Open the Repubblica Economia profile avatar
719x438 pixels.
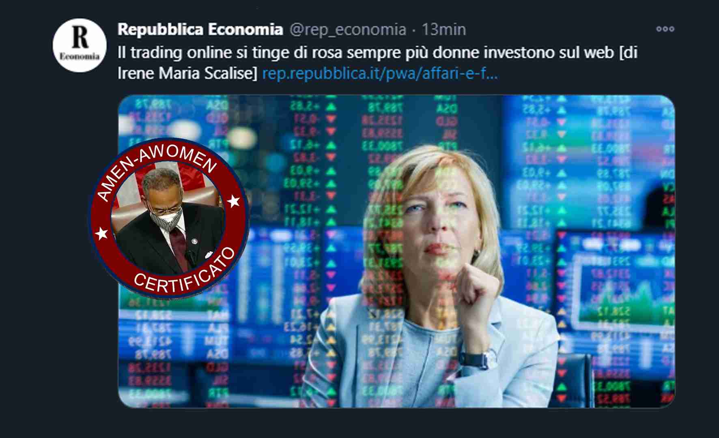[x=80, y=45]
